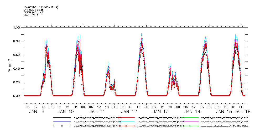Screen dimensions: 265x132
Task: Click the solid red legend line sample
Action: [126, 117]
